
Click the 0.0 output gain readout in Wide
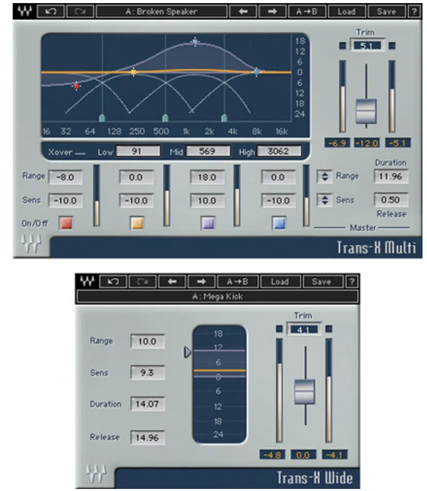(303, 455)
